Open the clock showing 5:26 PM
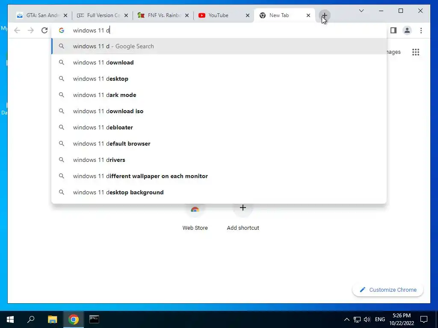This screenshot has width=438, height=328. [x=402, y=319]
